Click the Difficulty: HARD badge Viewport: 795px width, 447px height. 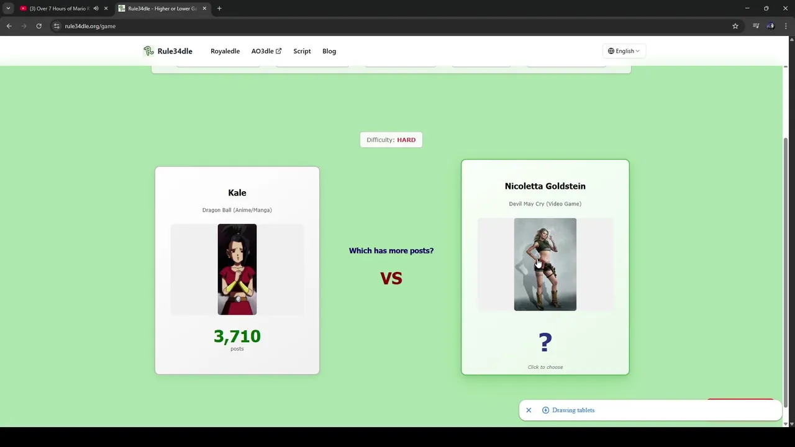point(391,140)
